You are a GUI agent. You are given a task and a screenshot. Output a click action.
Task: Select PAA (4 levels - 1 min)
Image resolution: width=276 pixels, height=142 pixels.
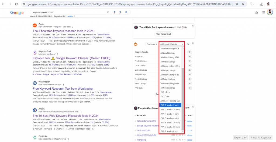point(170,114)
